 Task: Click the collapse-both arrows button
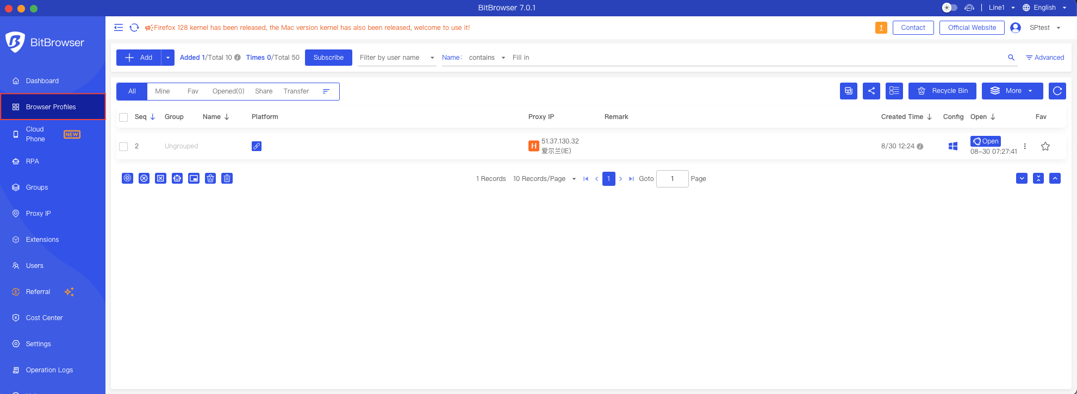[1038, 178]
